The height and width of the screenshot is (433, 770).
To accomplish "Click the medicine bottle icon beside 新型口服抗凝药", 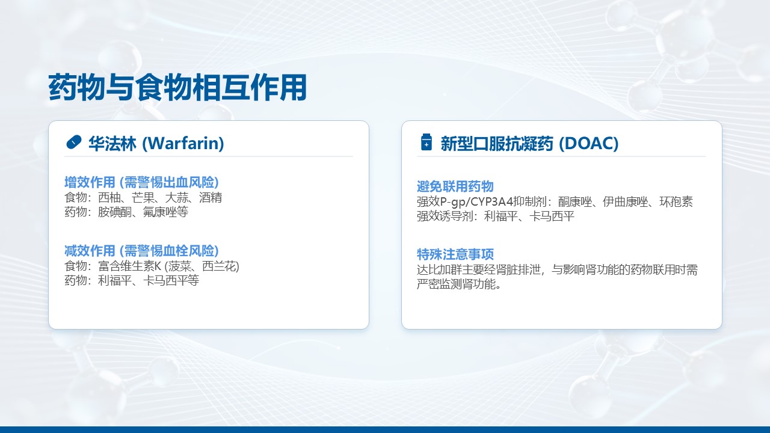I will point(426,143).
